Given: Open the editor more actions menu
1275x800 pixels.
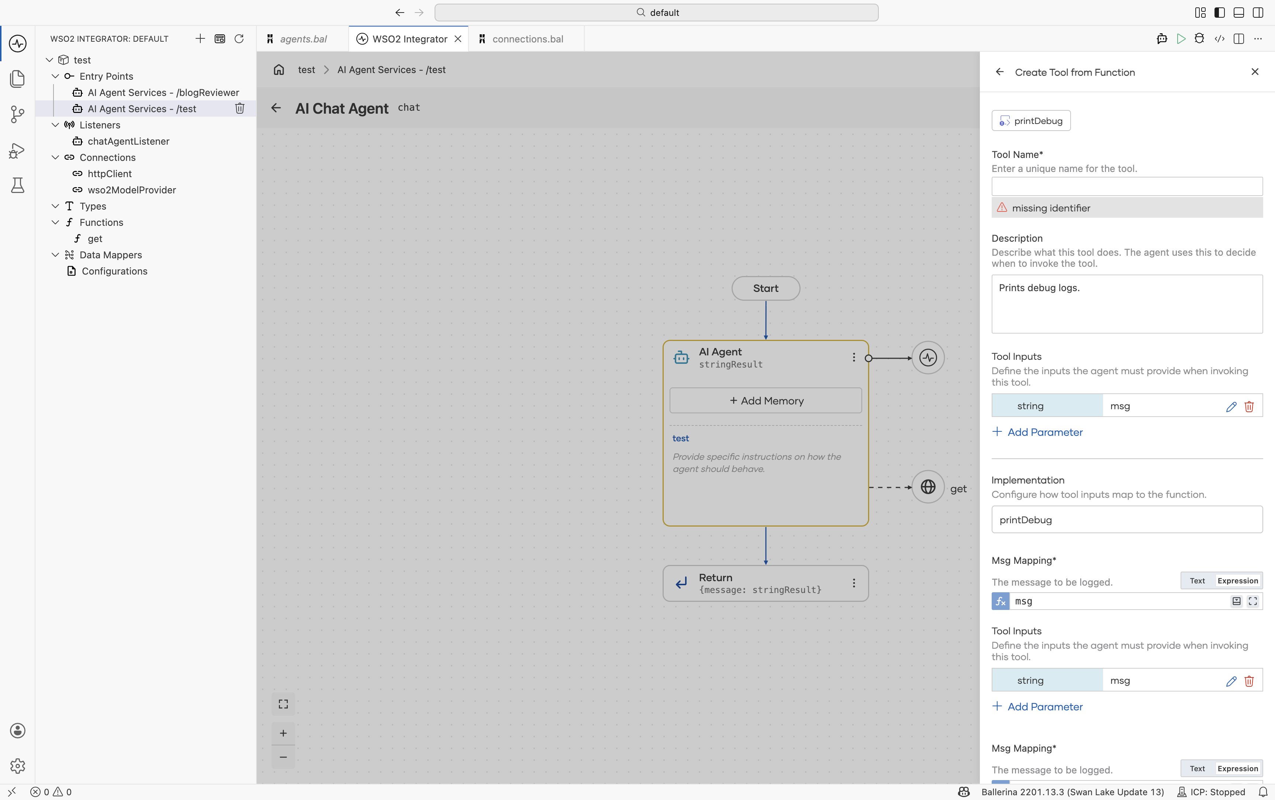Looking at the screenshot, I should (x=1258, y=39).
